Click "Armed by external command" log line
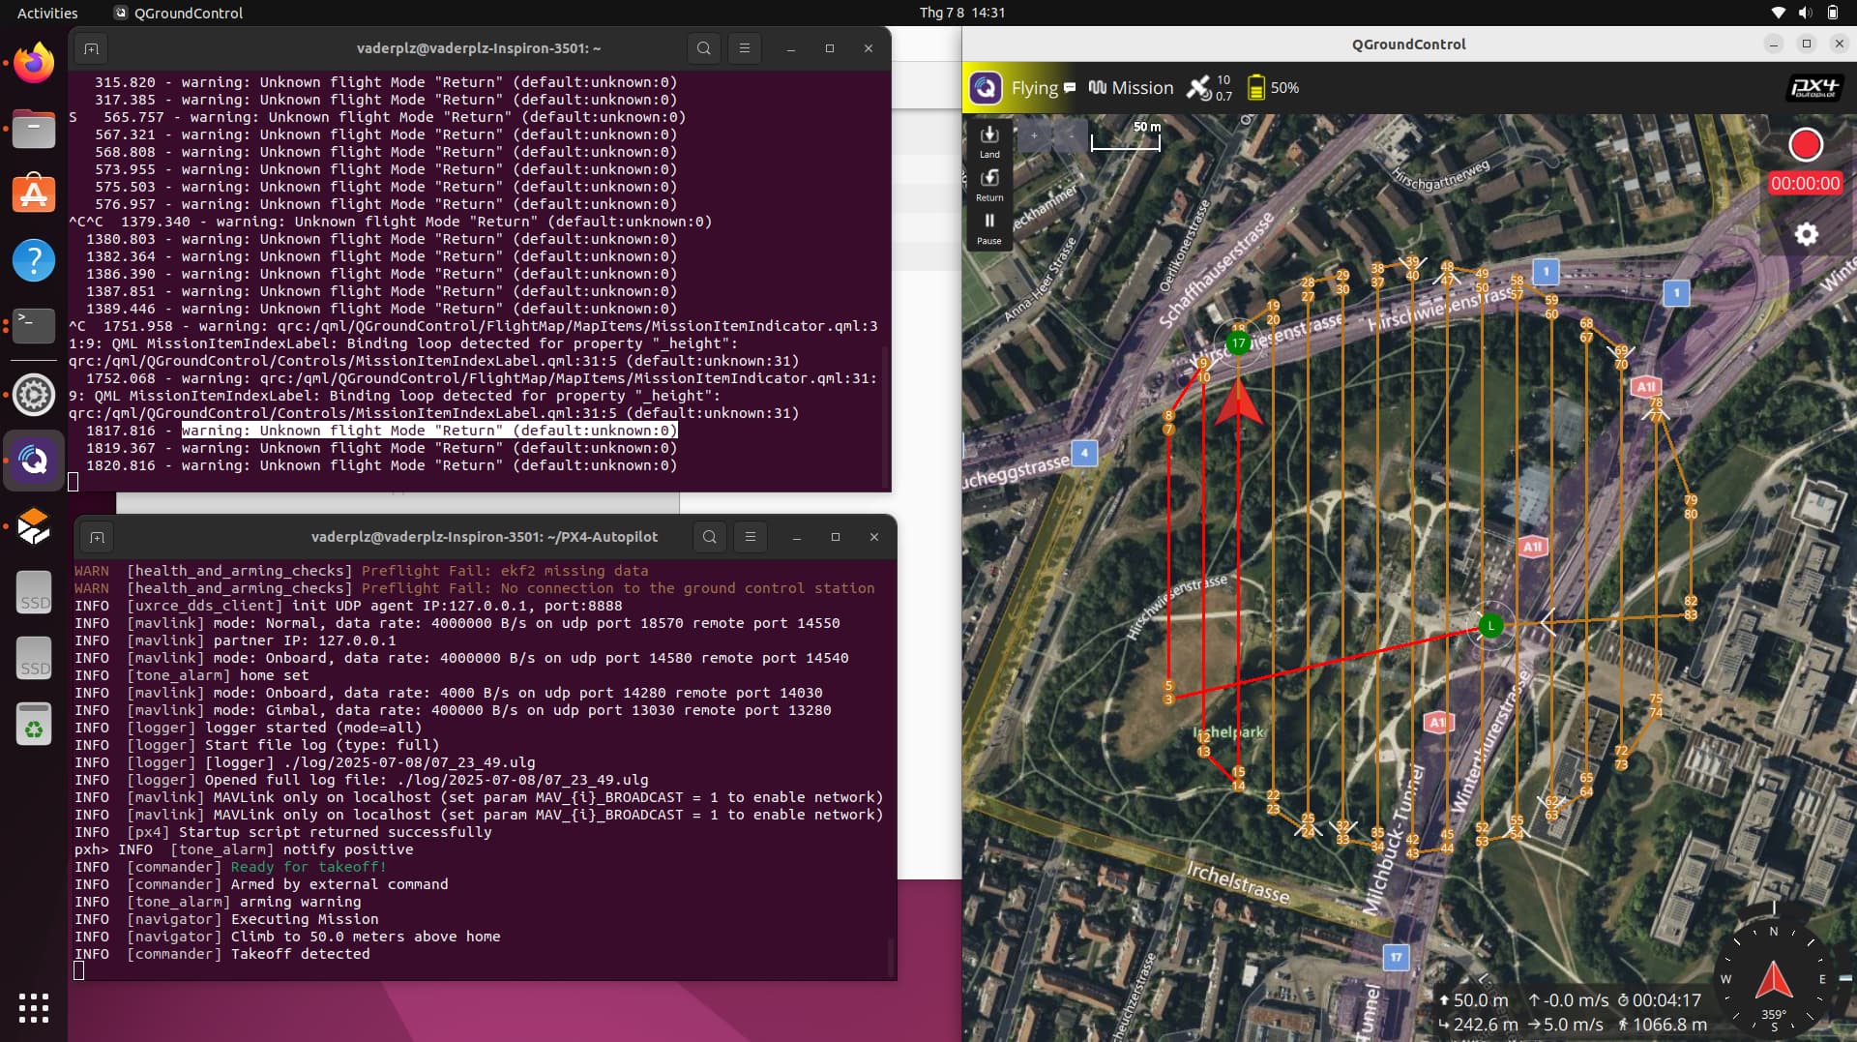This screenshot has height=1042, width=1857. 339,884
